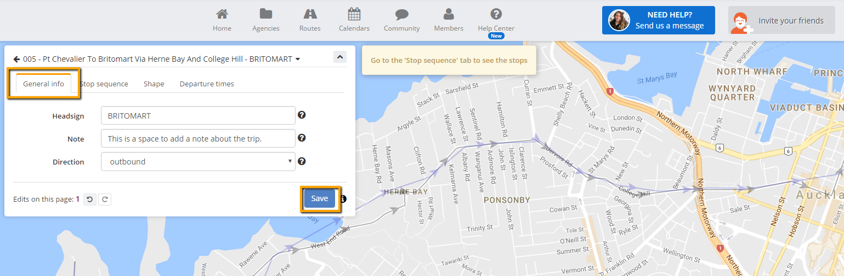The image size is (844, 276).
Task: Switch to the General info tab
Action: click(43, 84)
